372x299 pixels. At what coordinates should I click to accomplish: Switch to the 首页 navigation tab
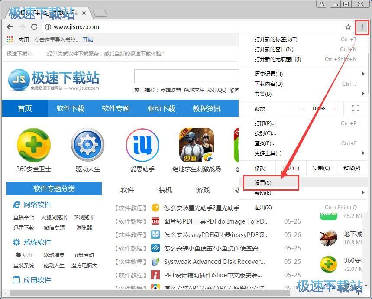tap(25, 108)
